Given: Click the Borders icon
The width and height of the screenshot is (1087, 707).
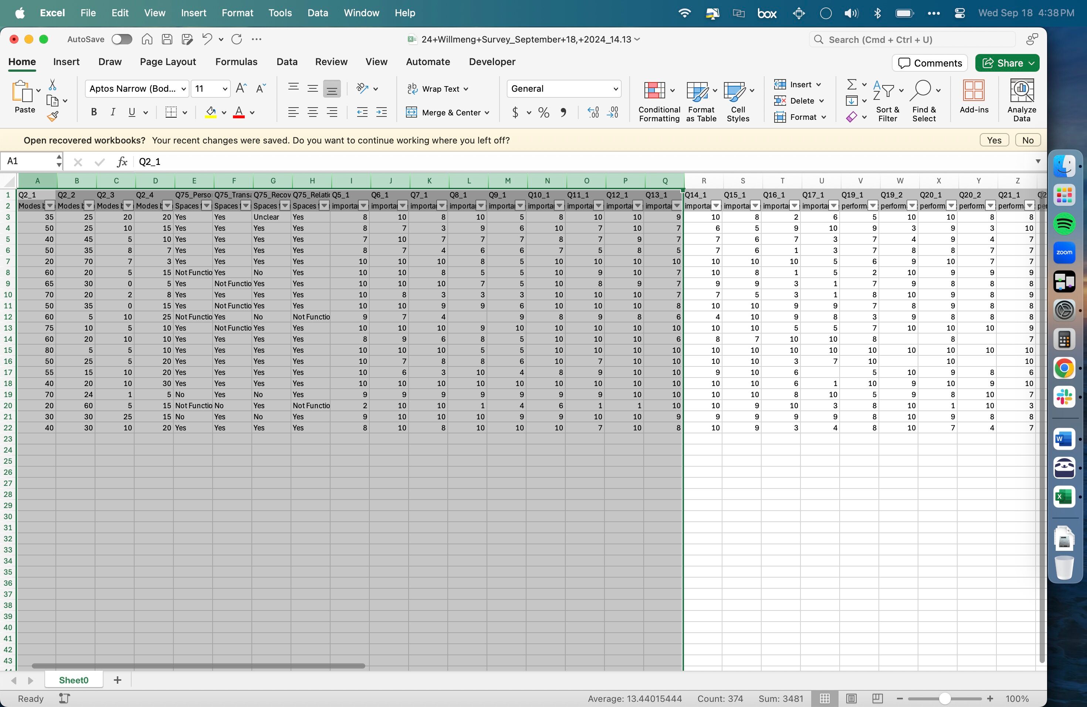Looking at the screenshot, I should coord(171,112).
